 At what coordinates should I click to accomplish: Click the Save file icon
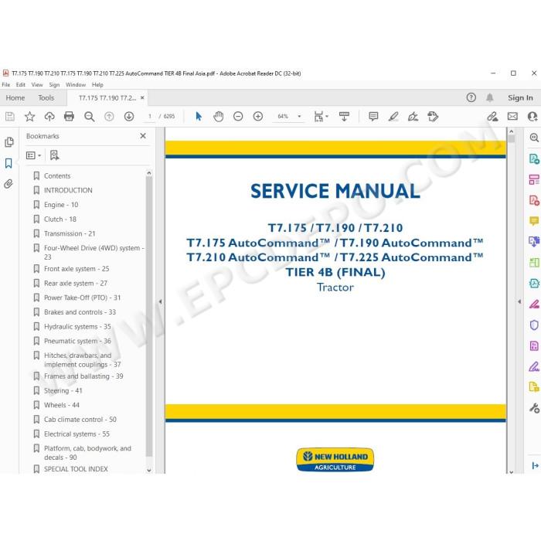click(9, 116)
